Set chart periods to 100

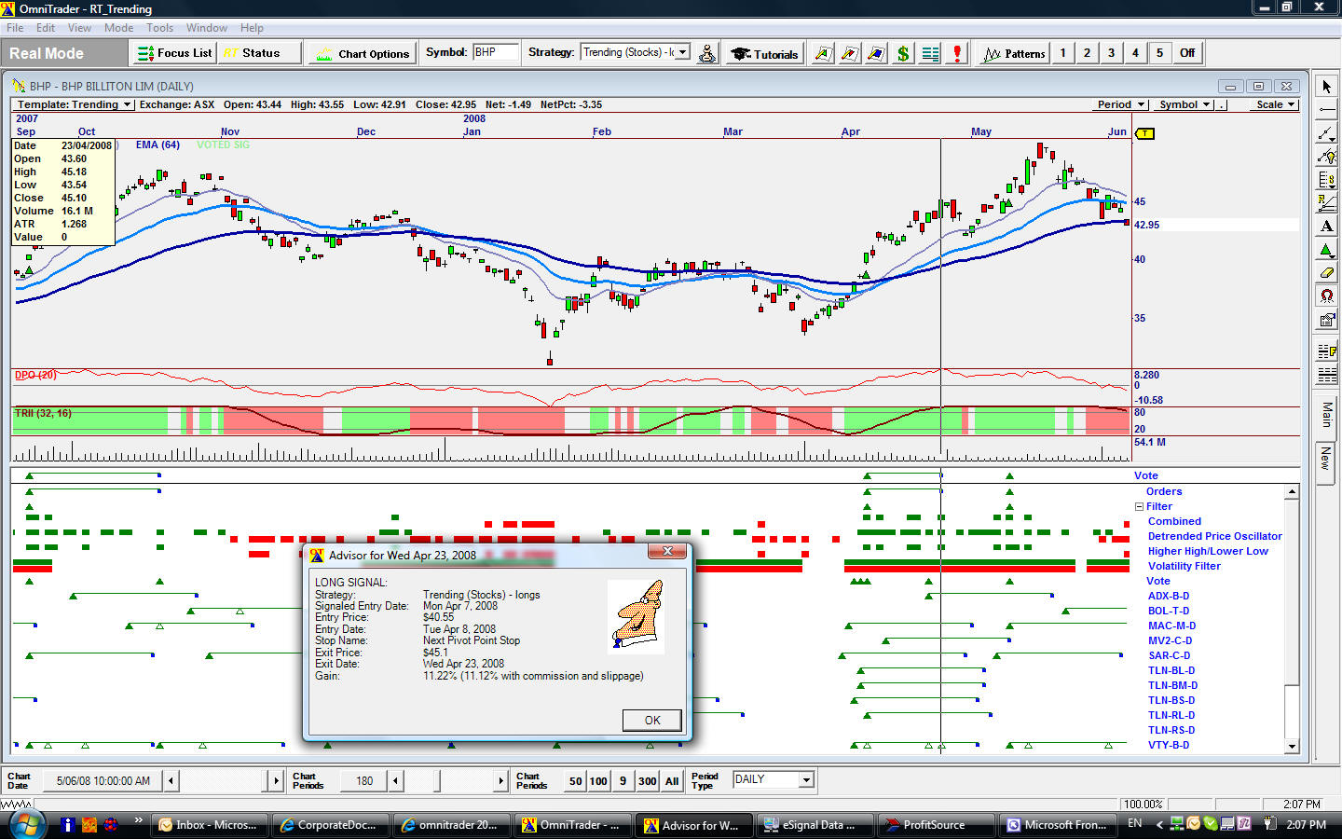coord(598,781)
